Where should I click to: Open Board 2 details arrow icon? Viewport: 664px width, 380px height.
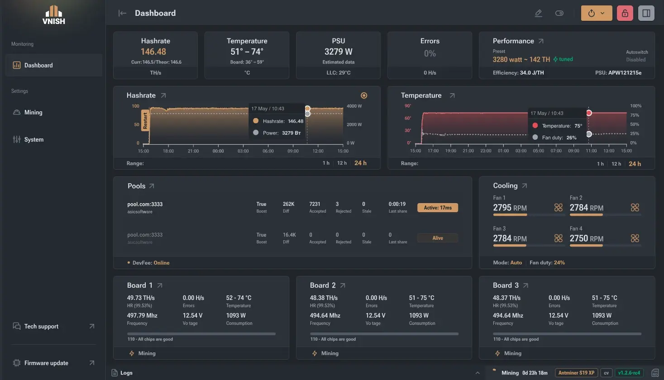(x=343, y=285)
